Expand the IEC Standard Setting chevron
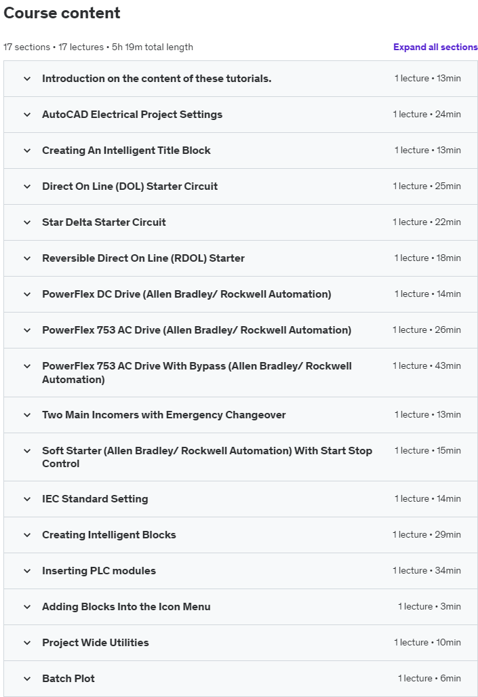 (x=27, y=499)
